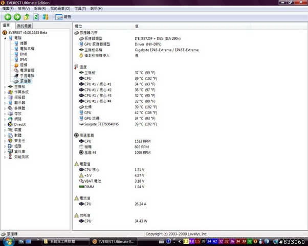Select IPMI in the tree
The width and height of the screenshot is (308, 246).
point(24,59)
